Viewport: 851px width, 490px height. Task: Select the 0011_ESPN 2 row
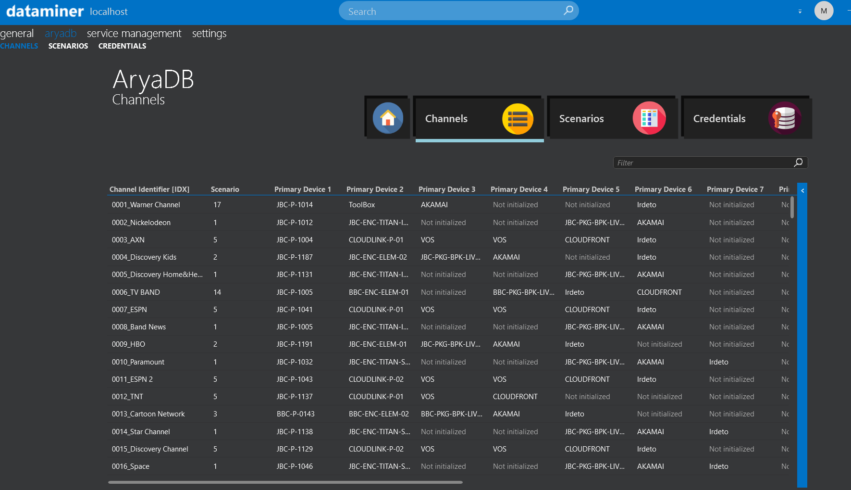click(x=449, y=379)
